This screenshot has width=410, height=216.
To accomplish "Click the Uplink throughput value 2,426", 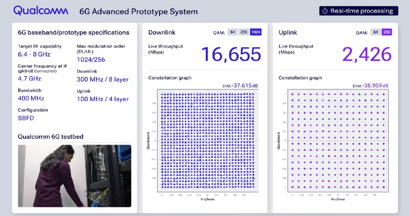I will click(x=367, y=54).
